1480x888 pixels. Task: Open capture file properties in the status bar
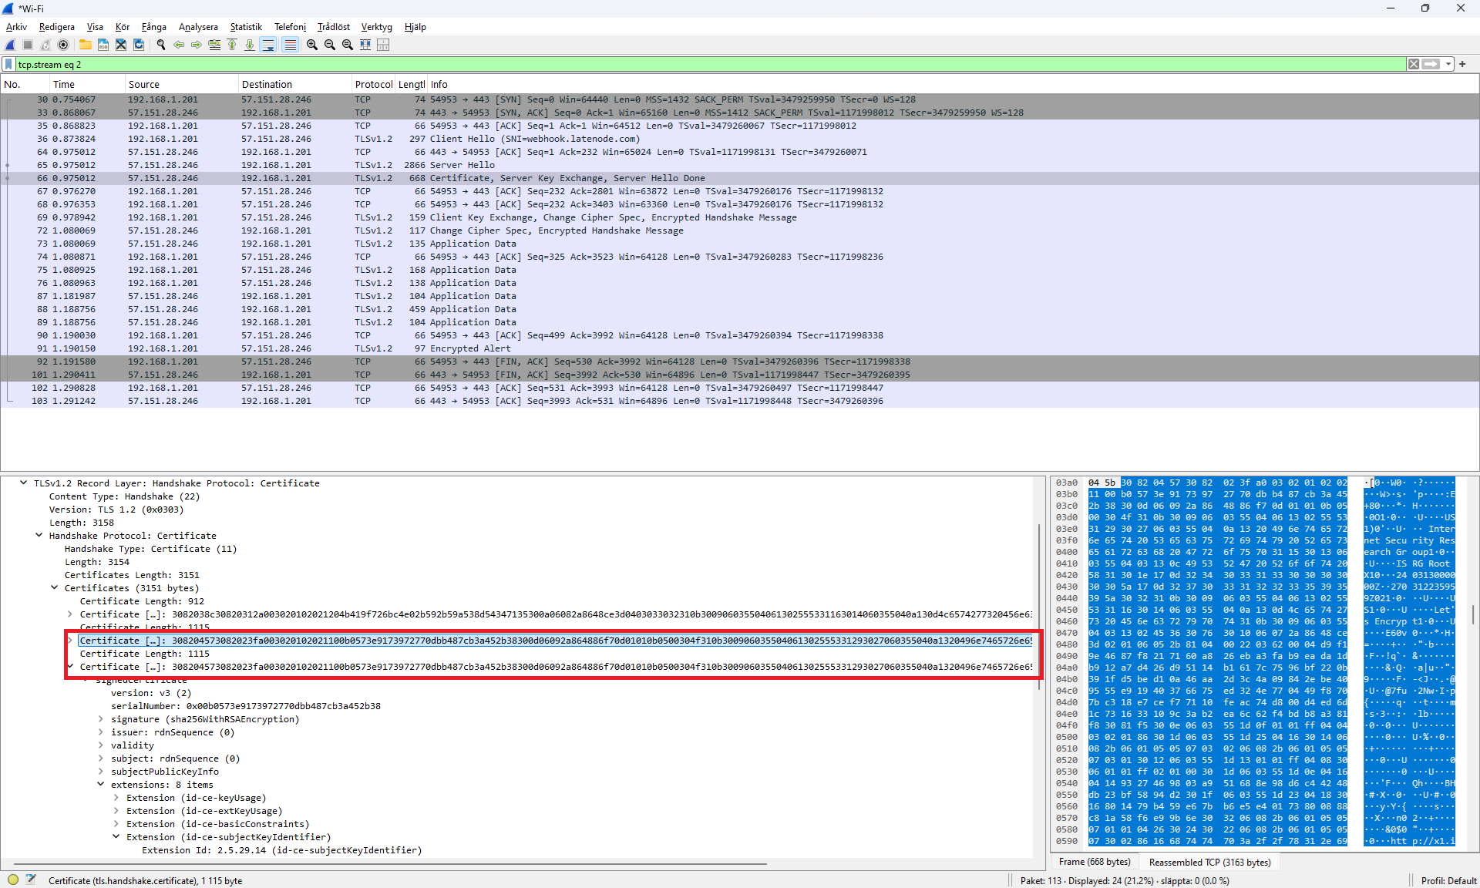(x=31, y=880)
